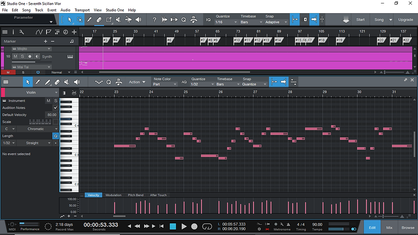Select the Mute tool in main toolbar
The height and width of the screenshot is (235, 418).
(119, 20)
